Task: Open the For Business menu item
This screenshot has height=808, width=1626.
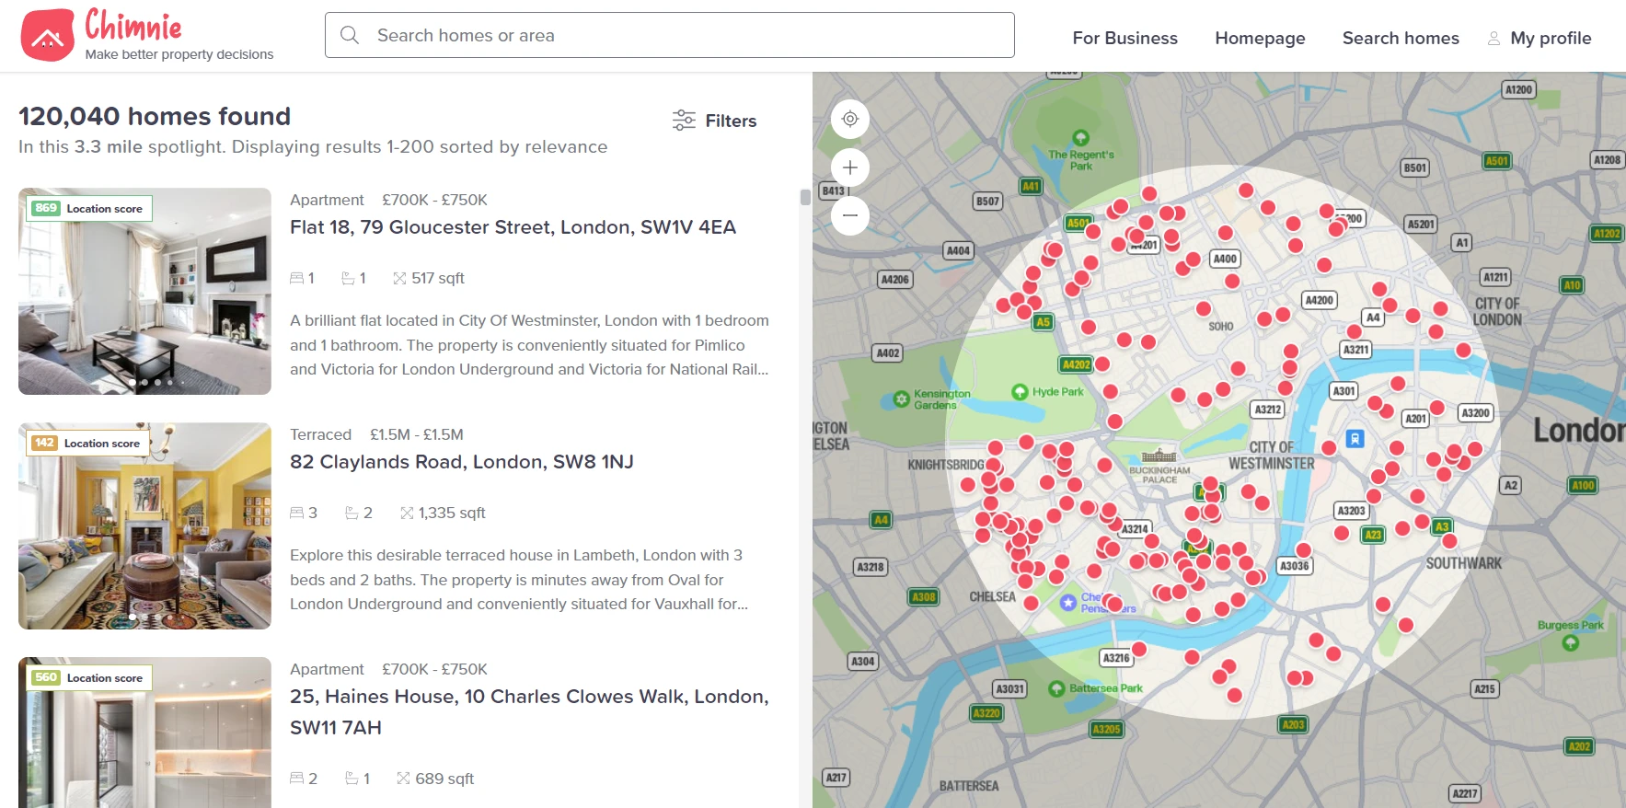Action: pyautogui.click(x=1124, y=38)
